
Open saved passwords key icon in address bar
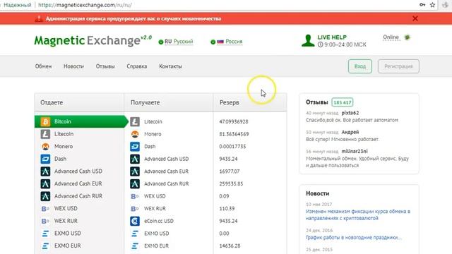click(422, 5)
